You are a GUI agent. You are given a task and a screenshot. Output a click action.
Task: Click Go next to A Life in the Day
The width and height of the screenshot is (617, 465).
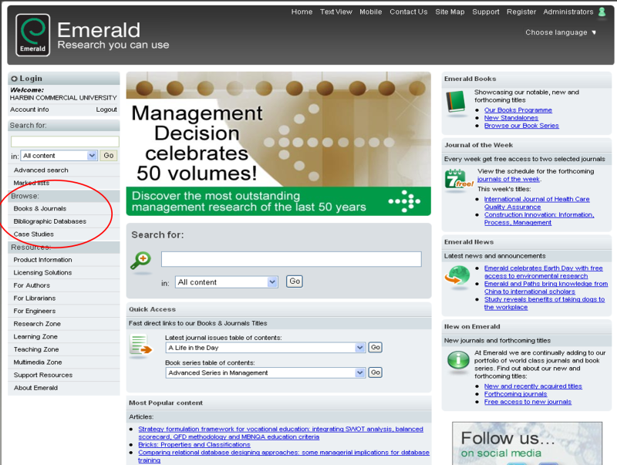[x=376, y=347]
